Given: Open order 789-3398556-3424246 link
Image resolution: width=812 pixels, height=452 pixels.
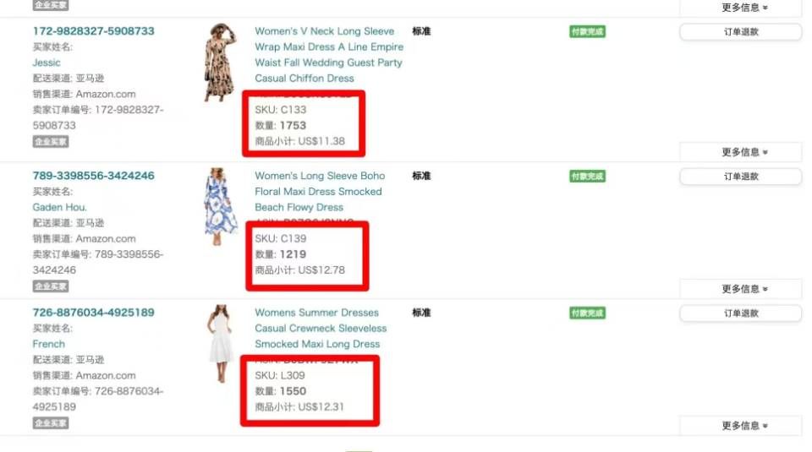Looking at the screenshot, I should [93, 176].
